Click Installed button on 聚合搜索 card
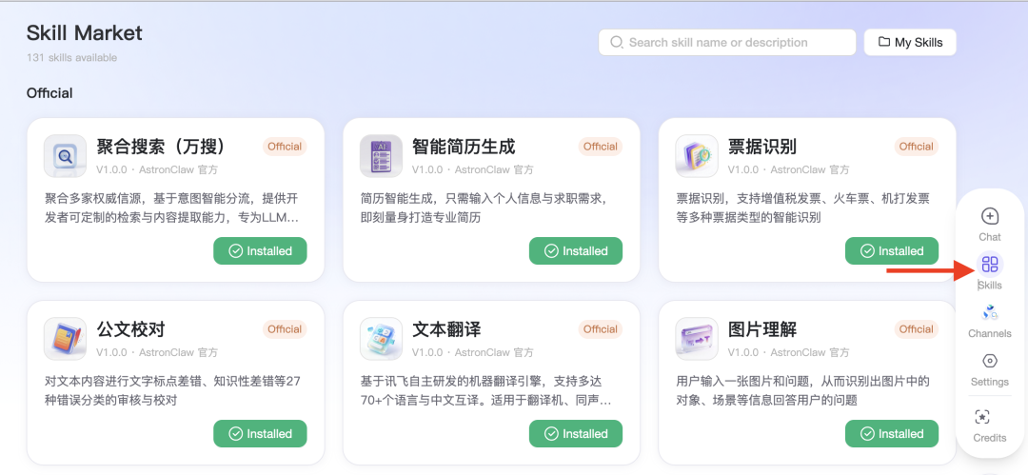 coord(260,250)
